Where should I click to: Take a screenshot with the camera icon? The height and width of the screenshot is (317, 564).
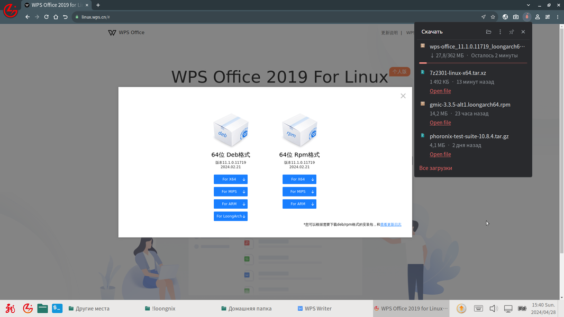point(516,17)
